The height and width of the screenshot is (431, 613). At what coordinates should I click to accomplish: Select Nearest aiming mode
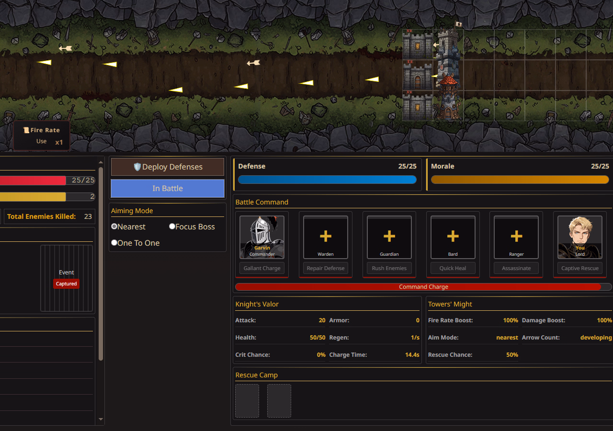114,227
